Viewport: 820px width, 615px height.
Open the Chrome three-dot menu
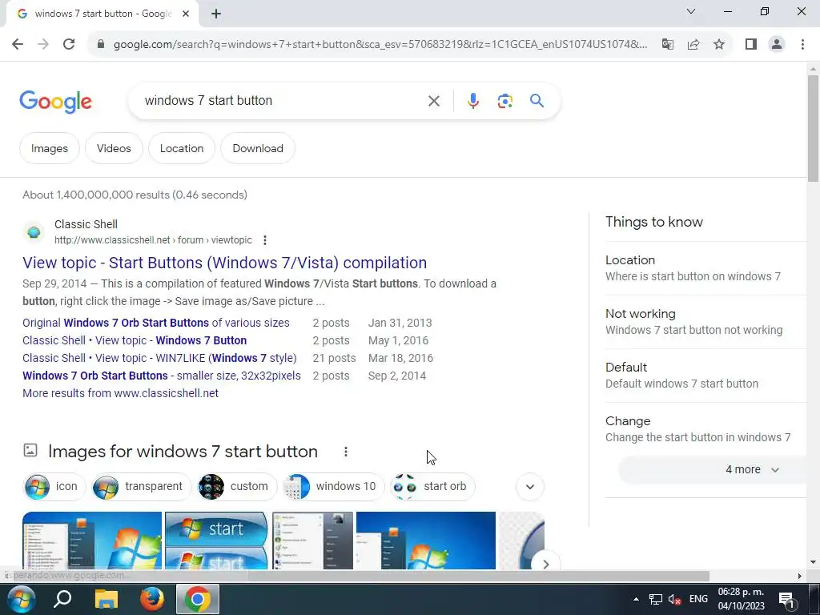[802, 44]
